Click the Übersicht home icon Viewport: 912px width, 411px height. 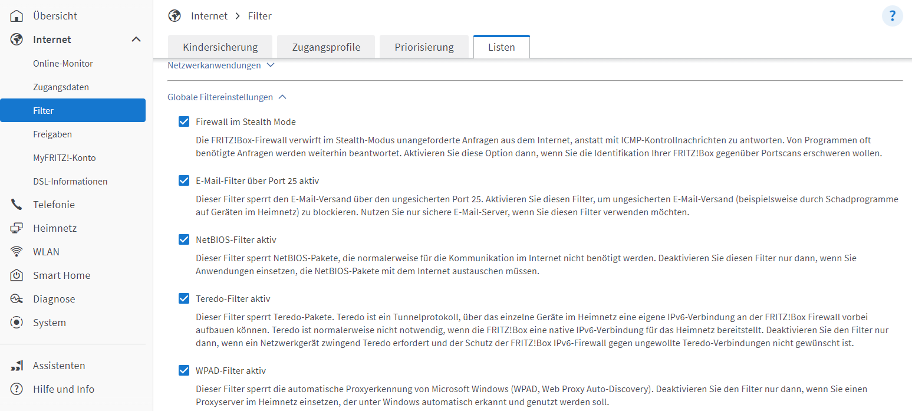click(x=17, y=16)
